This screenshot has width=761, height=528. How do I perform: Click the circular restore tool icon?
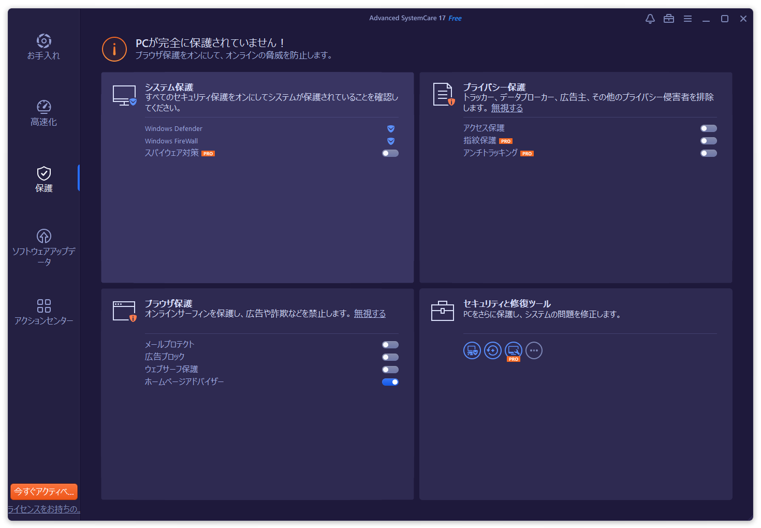point(492,350)
